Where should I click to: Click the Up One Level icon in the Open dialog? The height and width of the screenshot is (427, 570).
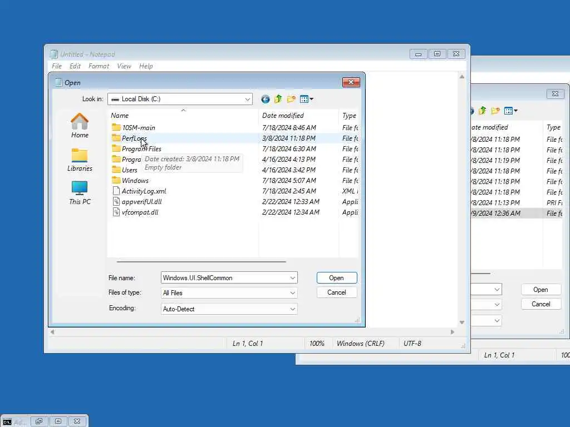tap(278, 99)
